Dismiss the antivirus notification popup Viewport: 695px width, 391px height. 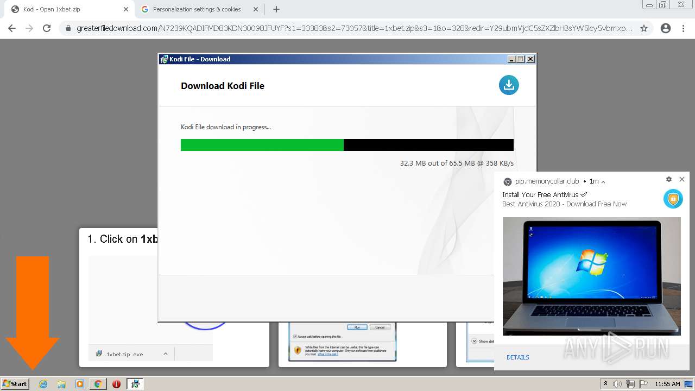click(682, 179)
